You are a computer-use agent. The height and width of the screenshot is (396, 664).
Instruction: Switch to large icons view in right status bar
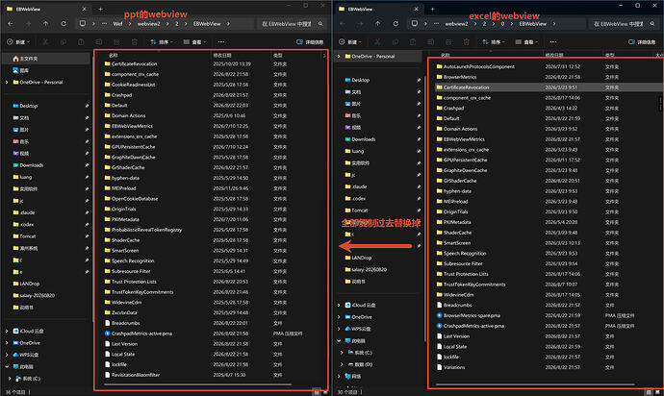(x=658, y=392)
